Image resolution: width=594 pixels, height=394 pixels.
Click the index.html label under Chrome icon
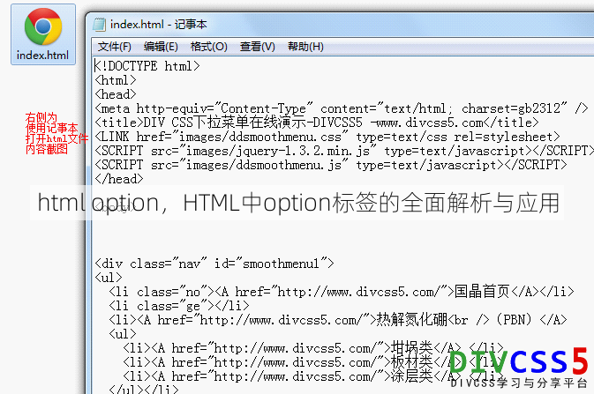[43, 56]
